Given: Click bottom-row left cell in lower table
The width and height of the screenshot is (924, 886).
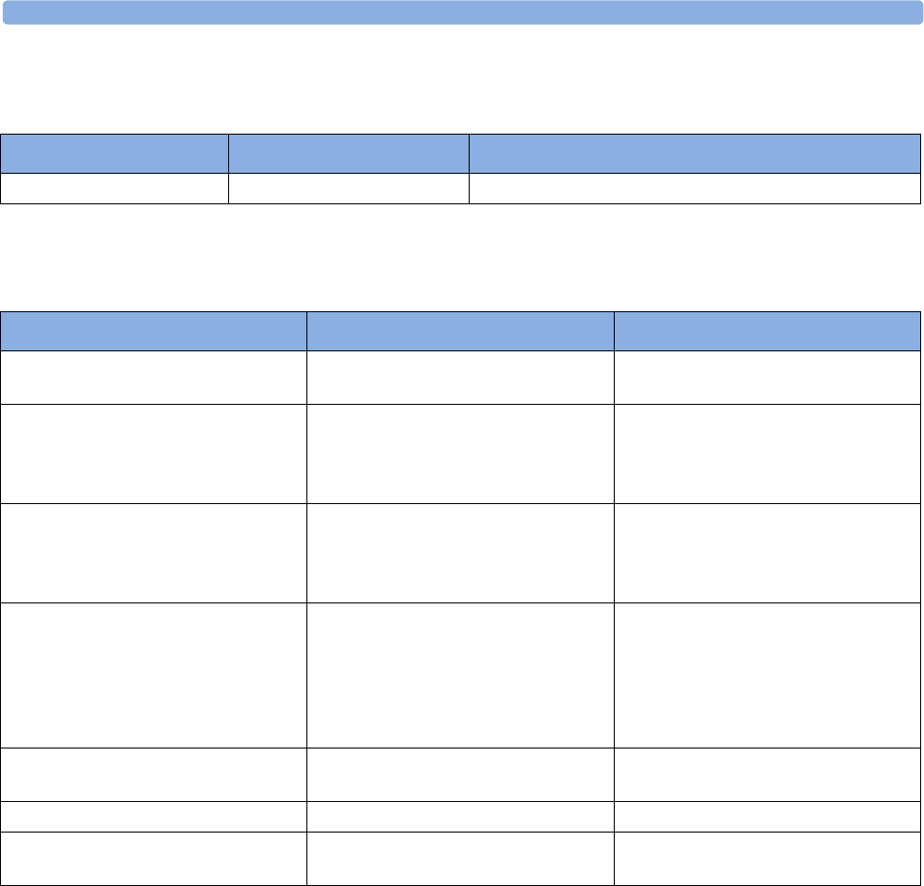Looking at the screenshot, I should click(154, 858).
